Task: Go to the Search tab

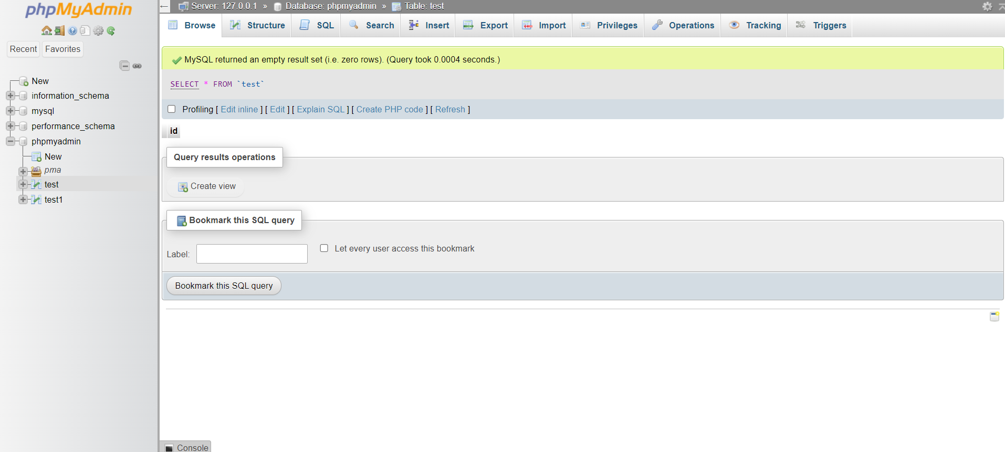Action: pyautogui.click(x=371, y=25)
